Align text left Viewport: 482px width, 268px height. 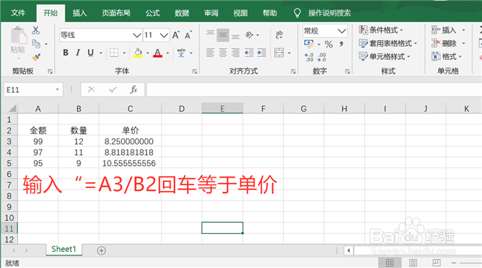click(x=211, y=53)
